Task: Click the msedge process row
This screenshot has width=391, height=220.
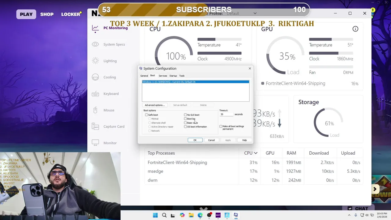Action: tap(254, 171)
